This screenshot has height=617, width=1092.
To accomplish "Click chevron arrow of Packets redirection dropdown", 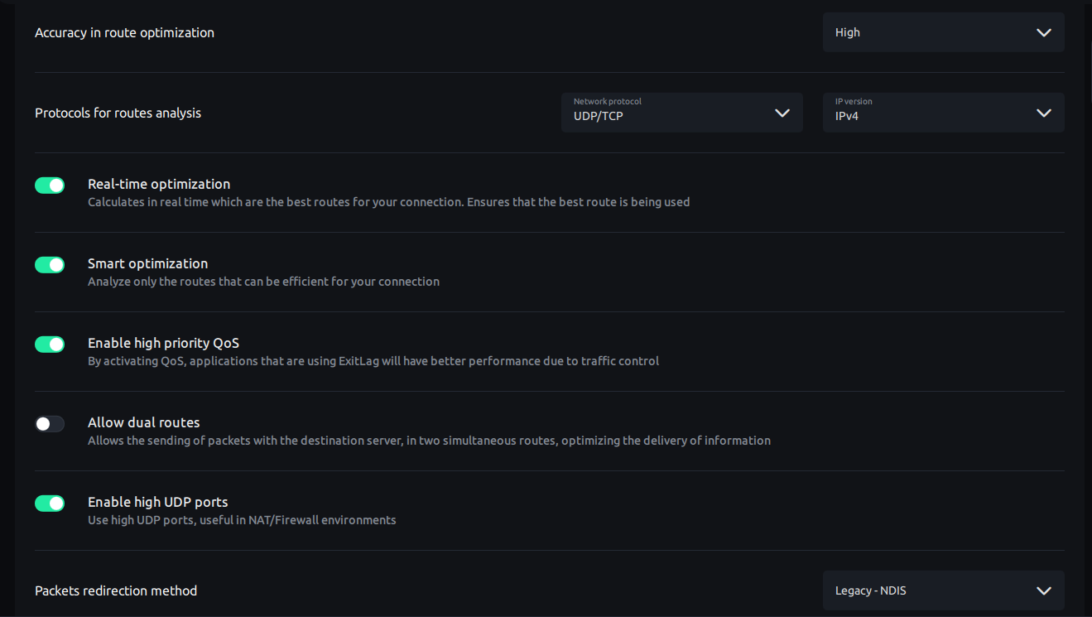I will click(1043, 591).
